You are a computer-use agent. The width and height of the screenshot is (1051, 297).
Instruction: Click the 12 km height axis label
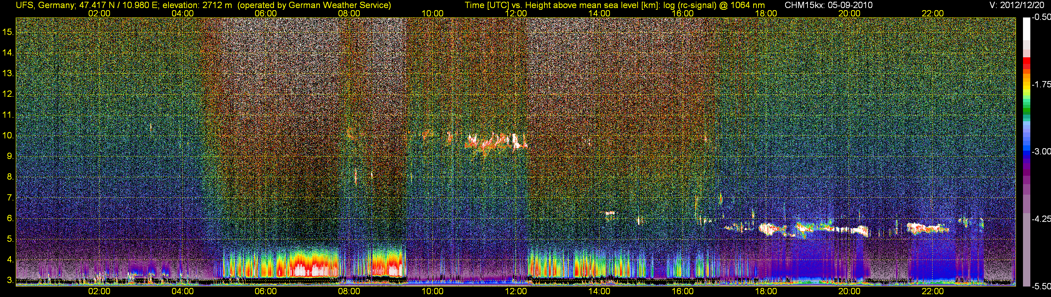pyautogui.click(x=8, y=94)
